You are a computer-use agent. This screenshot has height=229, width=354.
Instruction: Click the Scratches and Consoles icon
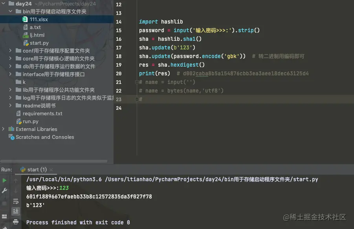coord(11,137)
